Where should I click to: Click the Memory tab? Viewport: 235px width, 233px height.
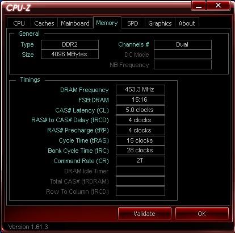(x=107, y=23)
